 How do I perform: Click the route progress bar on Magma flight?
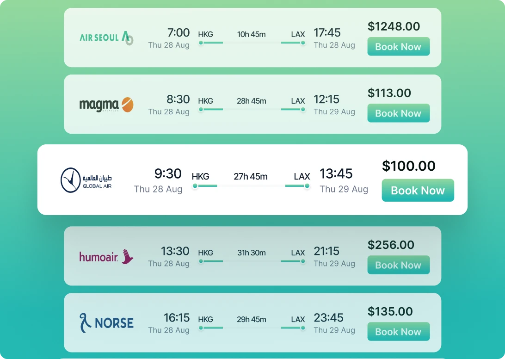click(x=251, y=109)
